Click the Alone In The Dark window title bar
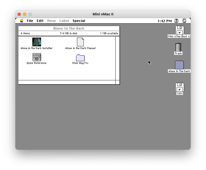This screenshot has width=206, height=170. 69,29
